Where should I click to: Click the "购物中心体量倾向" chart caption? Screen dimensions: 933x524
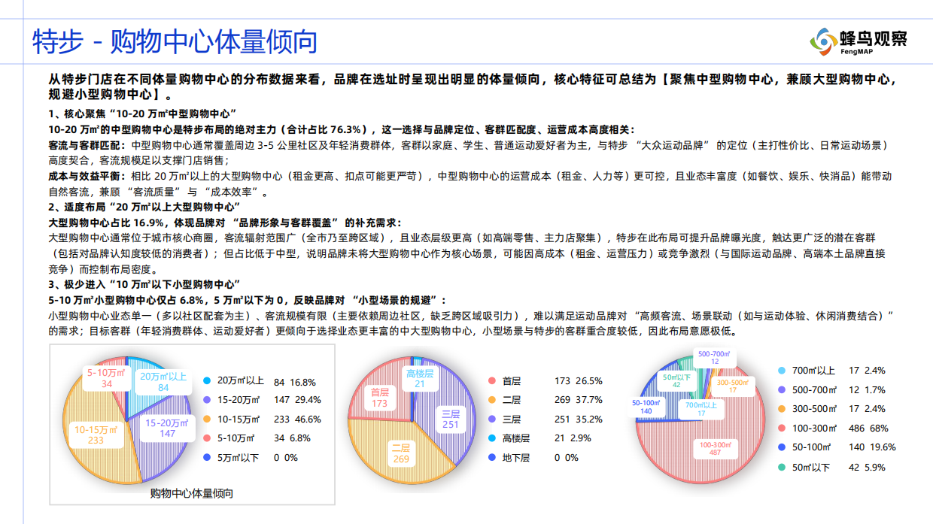click(x=190, y=494)
